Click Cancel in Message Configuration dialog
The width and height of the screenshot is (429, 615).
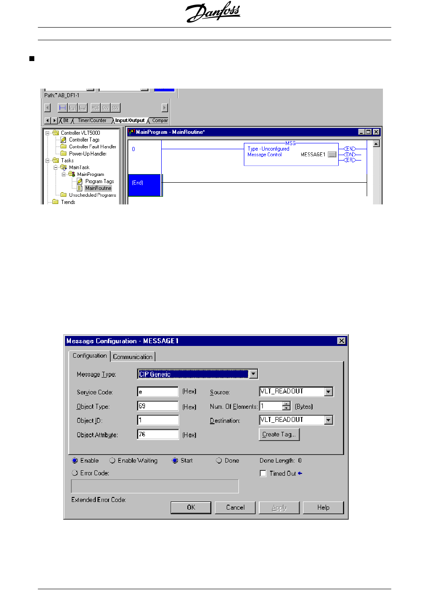(235, 507)
